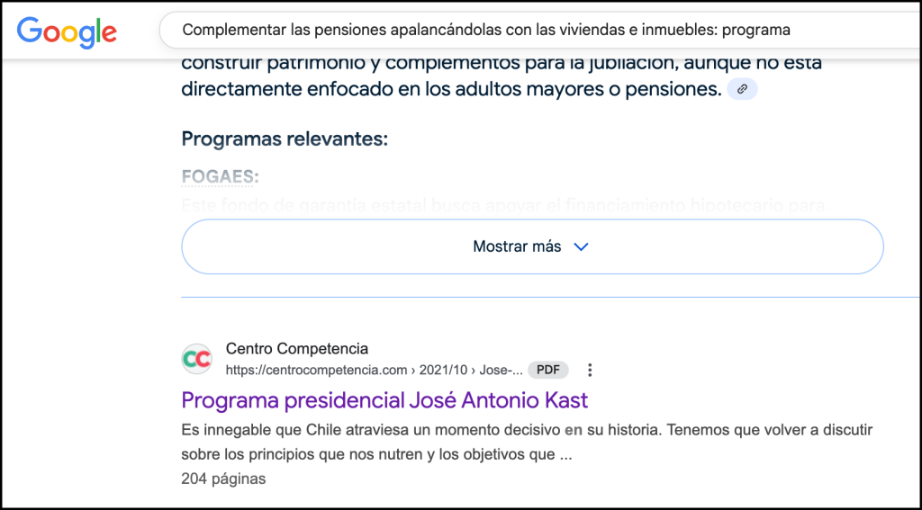The image size is (922, 510).
Task: Click the Programas relevantes heading
Action: [285, 139]
